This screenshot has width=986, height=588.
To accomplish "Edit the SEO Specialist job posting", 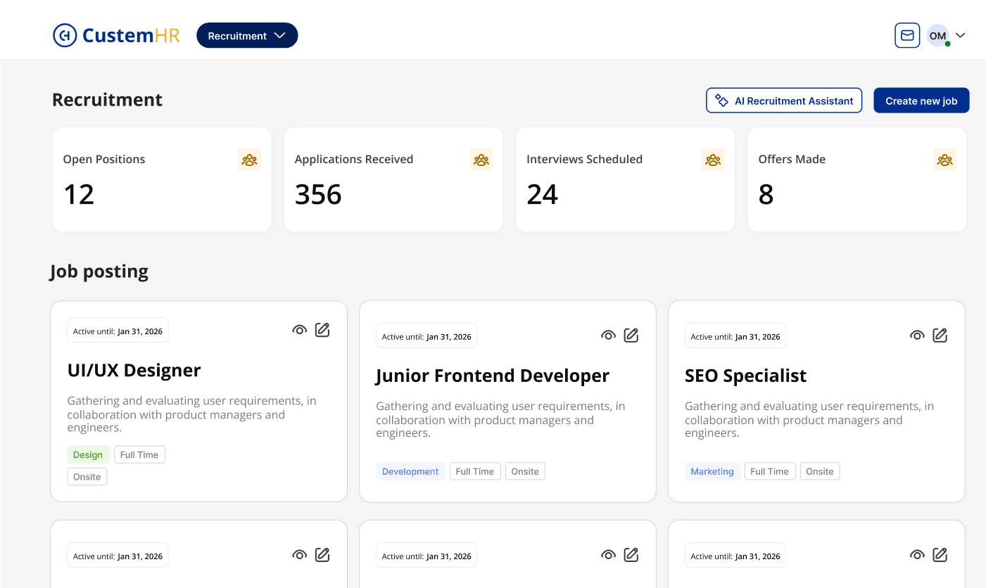I will pyautogui.click(x=940, y=335).
